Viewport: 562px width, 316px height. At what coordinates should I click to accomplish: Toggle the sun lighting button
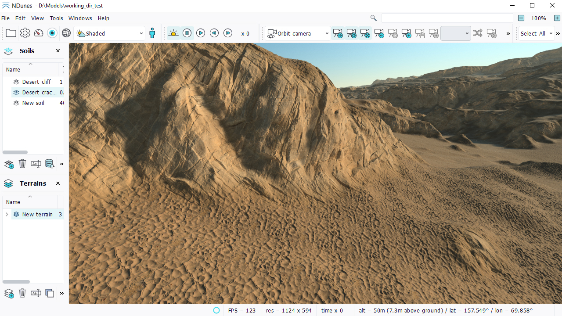point(173,33)
